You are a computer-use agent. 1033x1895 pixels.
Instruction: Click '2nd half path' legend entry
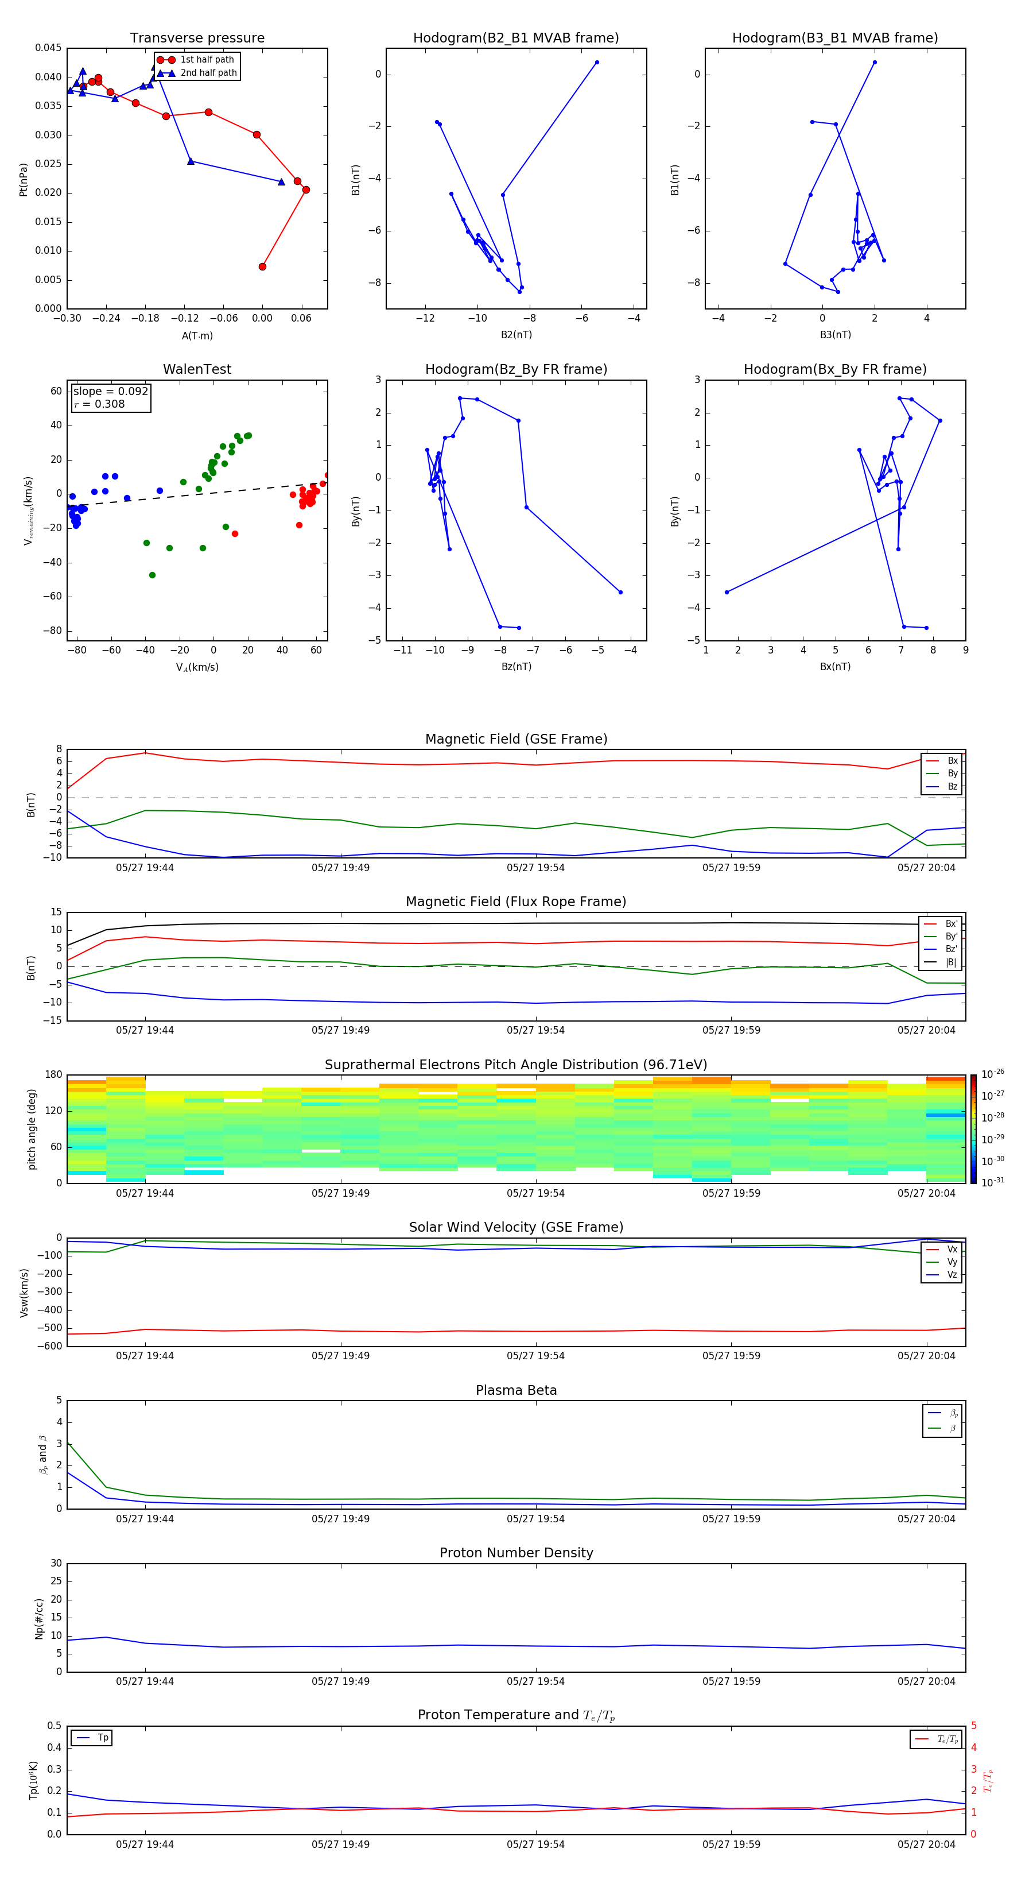pos(196,73)
